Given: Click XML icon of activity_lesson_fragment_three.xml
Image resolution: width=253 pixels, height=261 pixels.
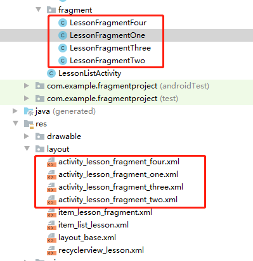Looking at the screenshot, I should coord(51,187).
